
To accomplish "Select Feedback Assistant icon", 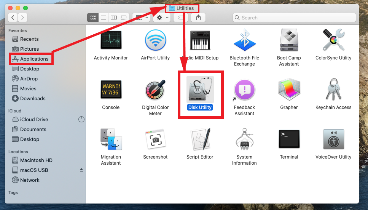I will click(244, 90).
